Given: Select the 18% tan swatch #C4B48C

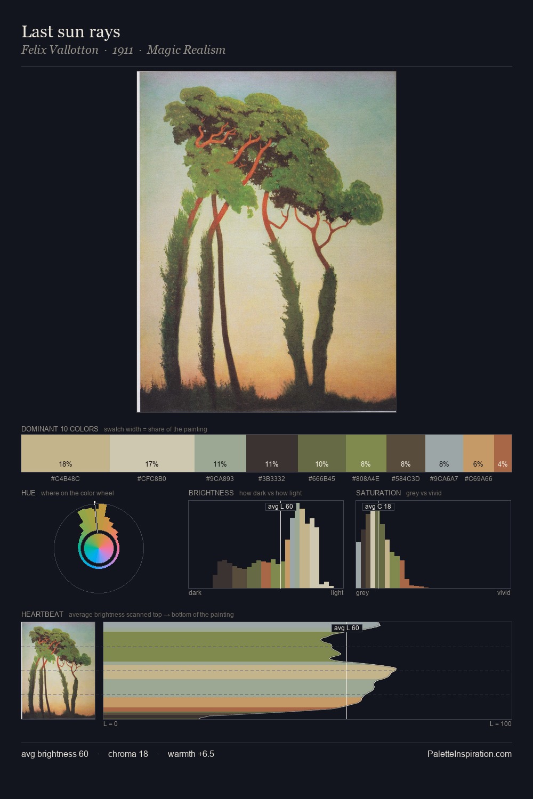Looking at the screenshot, I should 66,453.
